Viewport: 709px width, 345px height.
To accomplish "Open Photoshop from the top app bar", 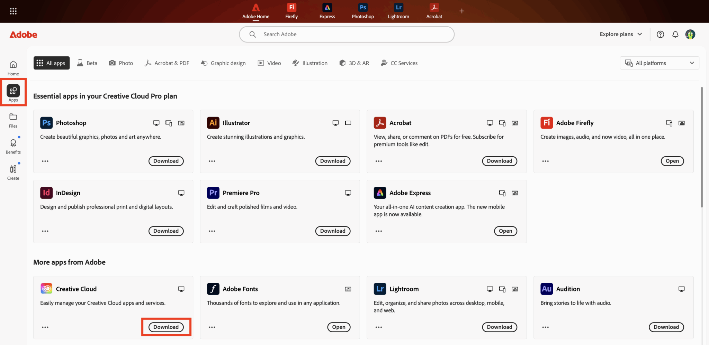I will (362, 11).
